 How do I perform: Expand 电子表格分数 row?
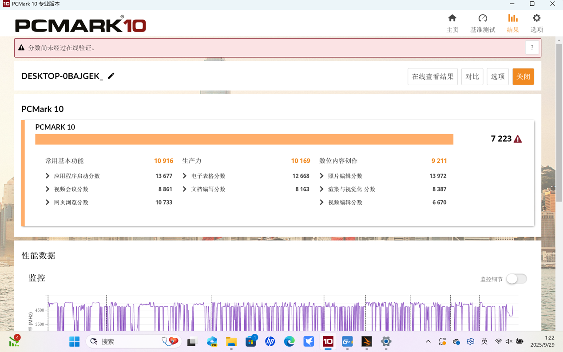[x=185, y=176]
